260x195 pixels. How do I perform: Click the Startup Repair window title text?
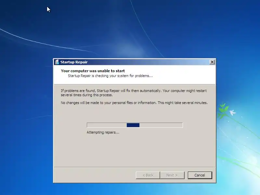pyautogui.click(x=74, y=62)
